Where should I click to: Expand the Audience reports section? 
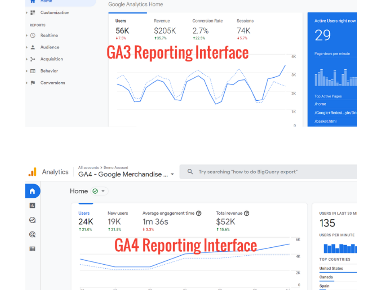[x=49, y=47]
